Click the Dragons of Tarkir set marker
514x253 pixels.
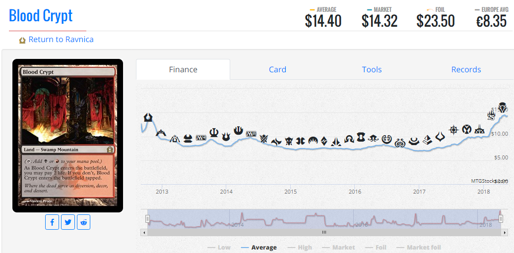(289, 141)
